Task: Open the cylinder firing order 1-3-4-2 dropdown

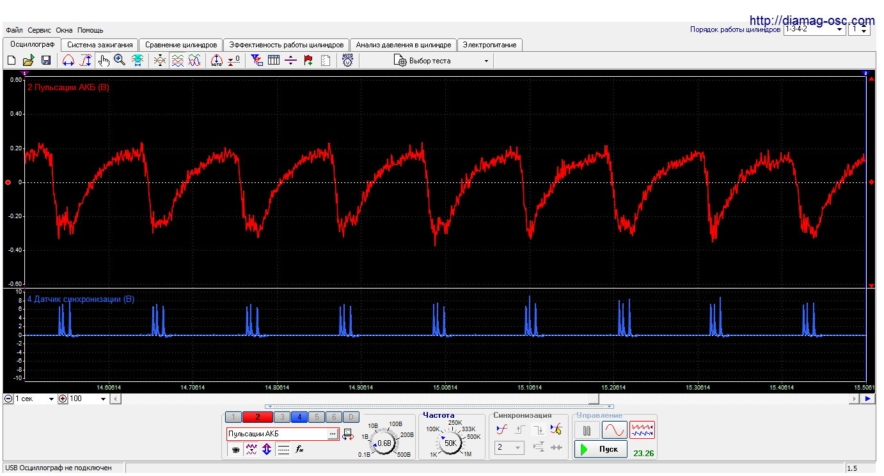Action: 814,29
